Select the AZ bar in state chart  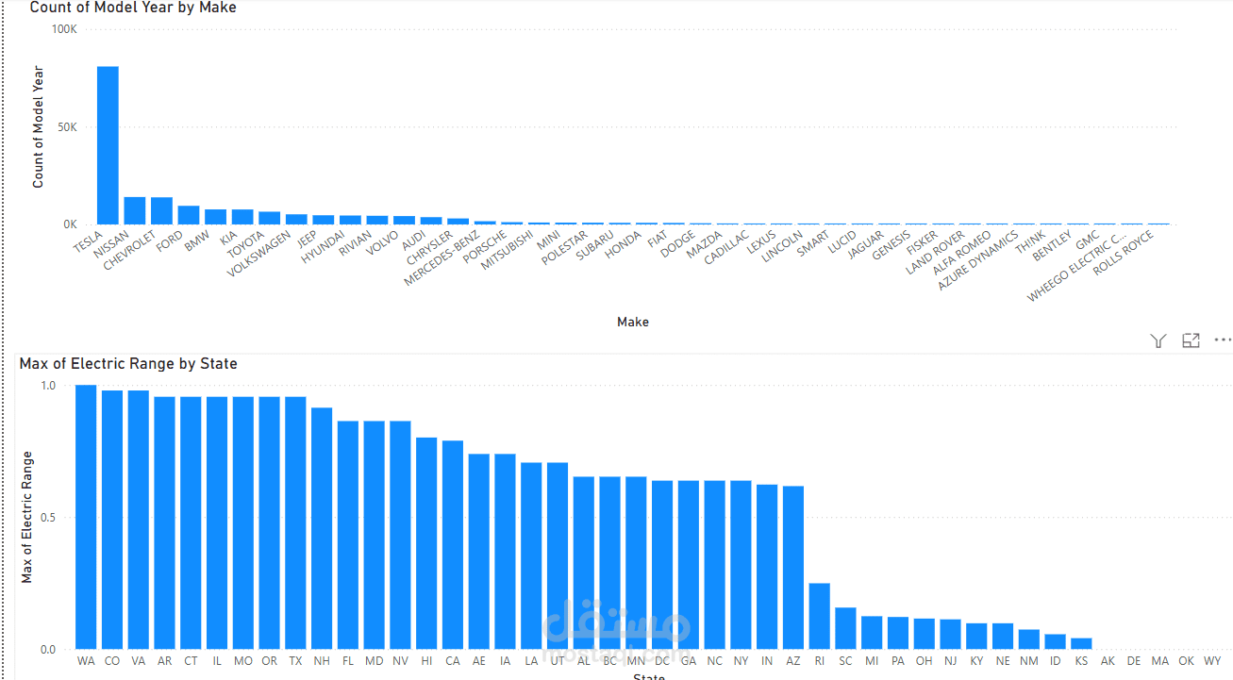[x=793, y=568]
